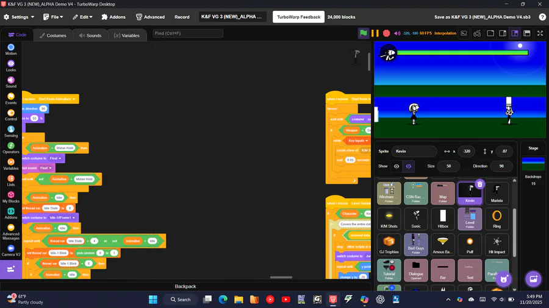Click the Choose a Backdrop button

[533, 279]
